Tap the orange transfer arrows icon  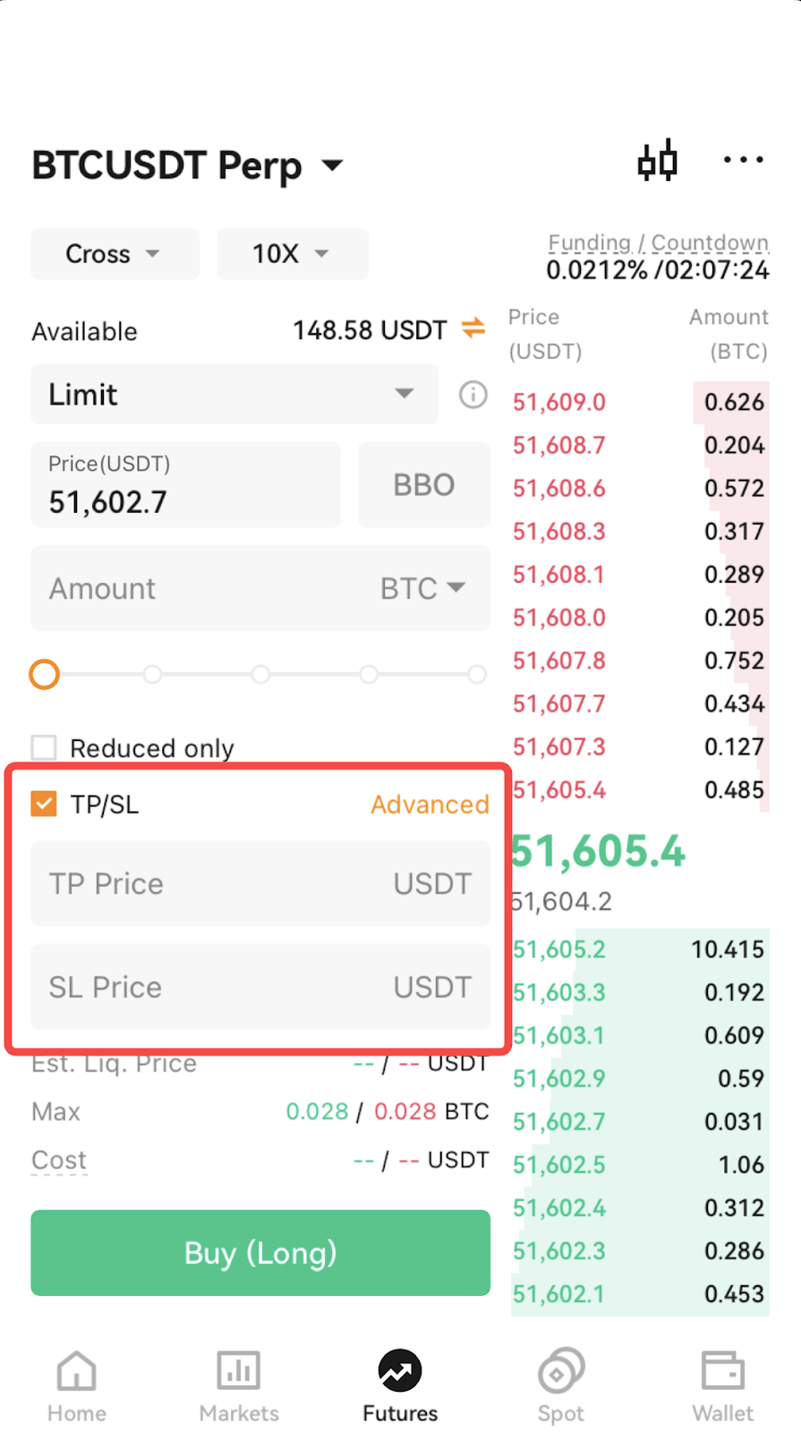click(x=473, y=328)
